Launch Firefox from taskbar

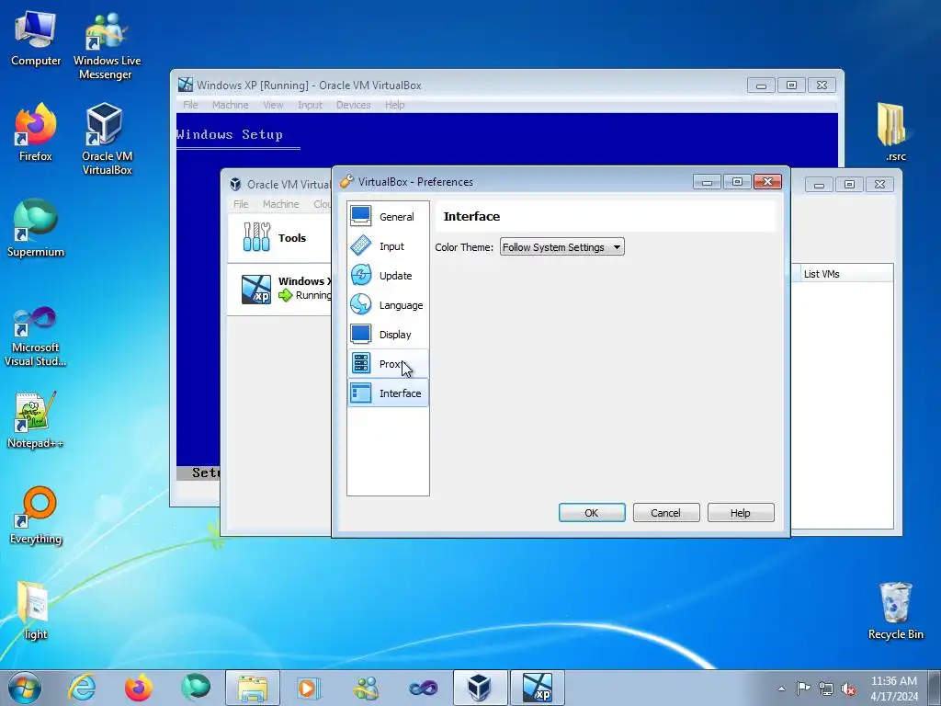138,688
